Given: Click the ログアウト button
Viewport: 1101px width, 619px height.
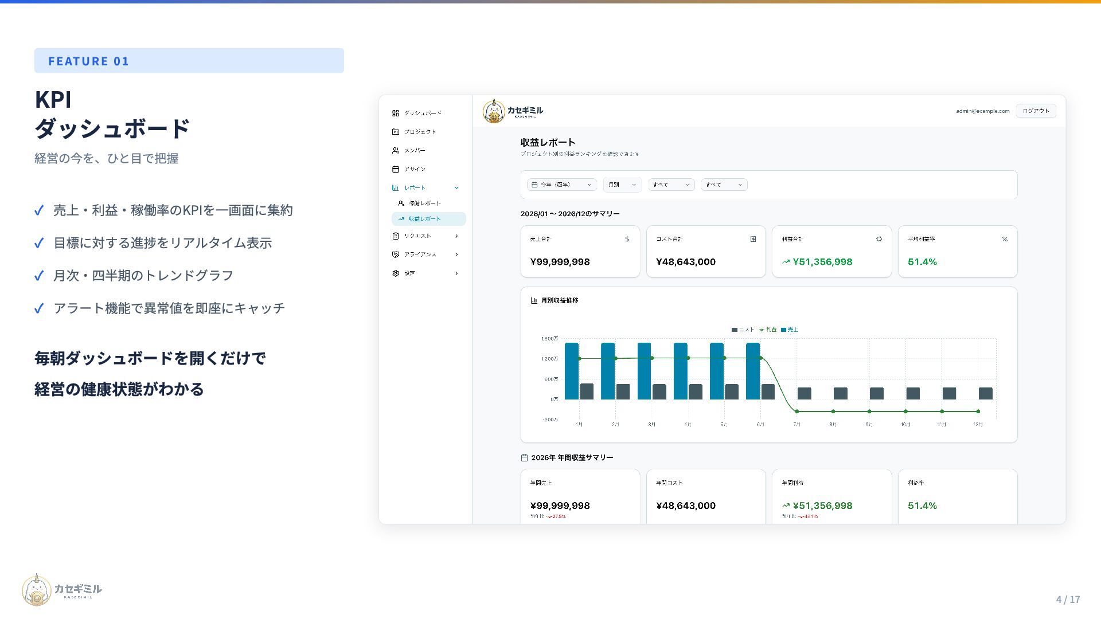Looking at the screenshot, I should pos(1036,111).
